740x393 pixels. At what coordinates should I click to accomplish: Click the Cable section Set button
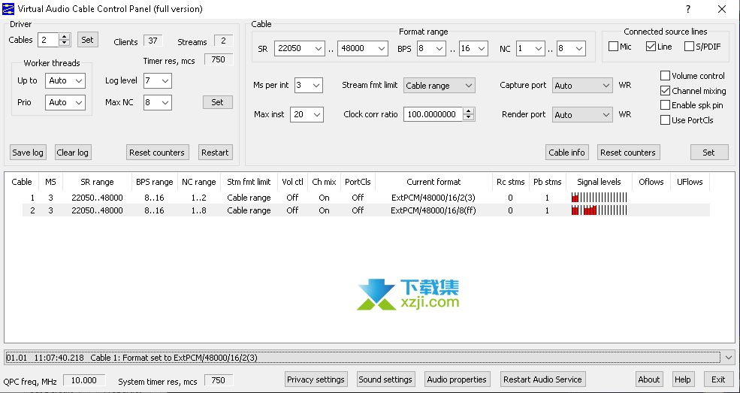click(709, 153)
